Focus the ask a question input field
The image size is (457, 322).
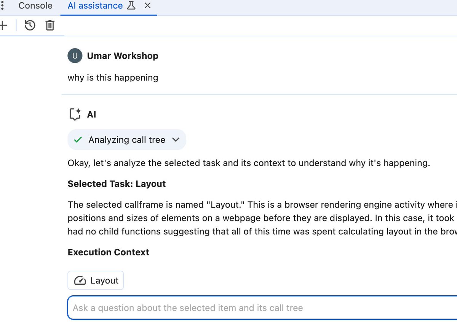click(262, 308)
